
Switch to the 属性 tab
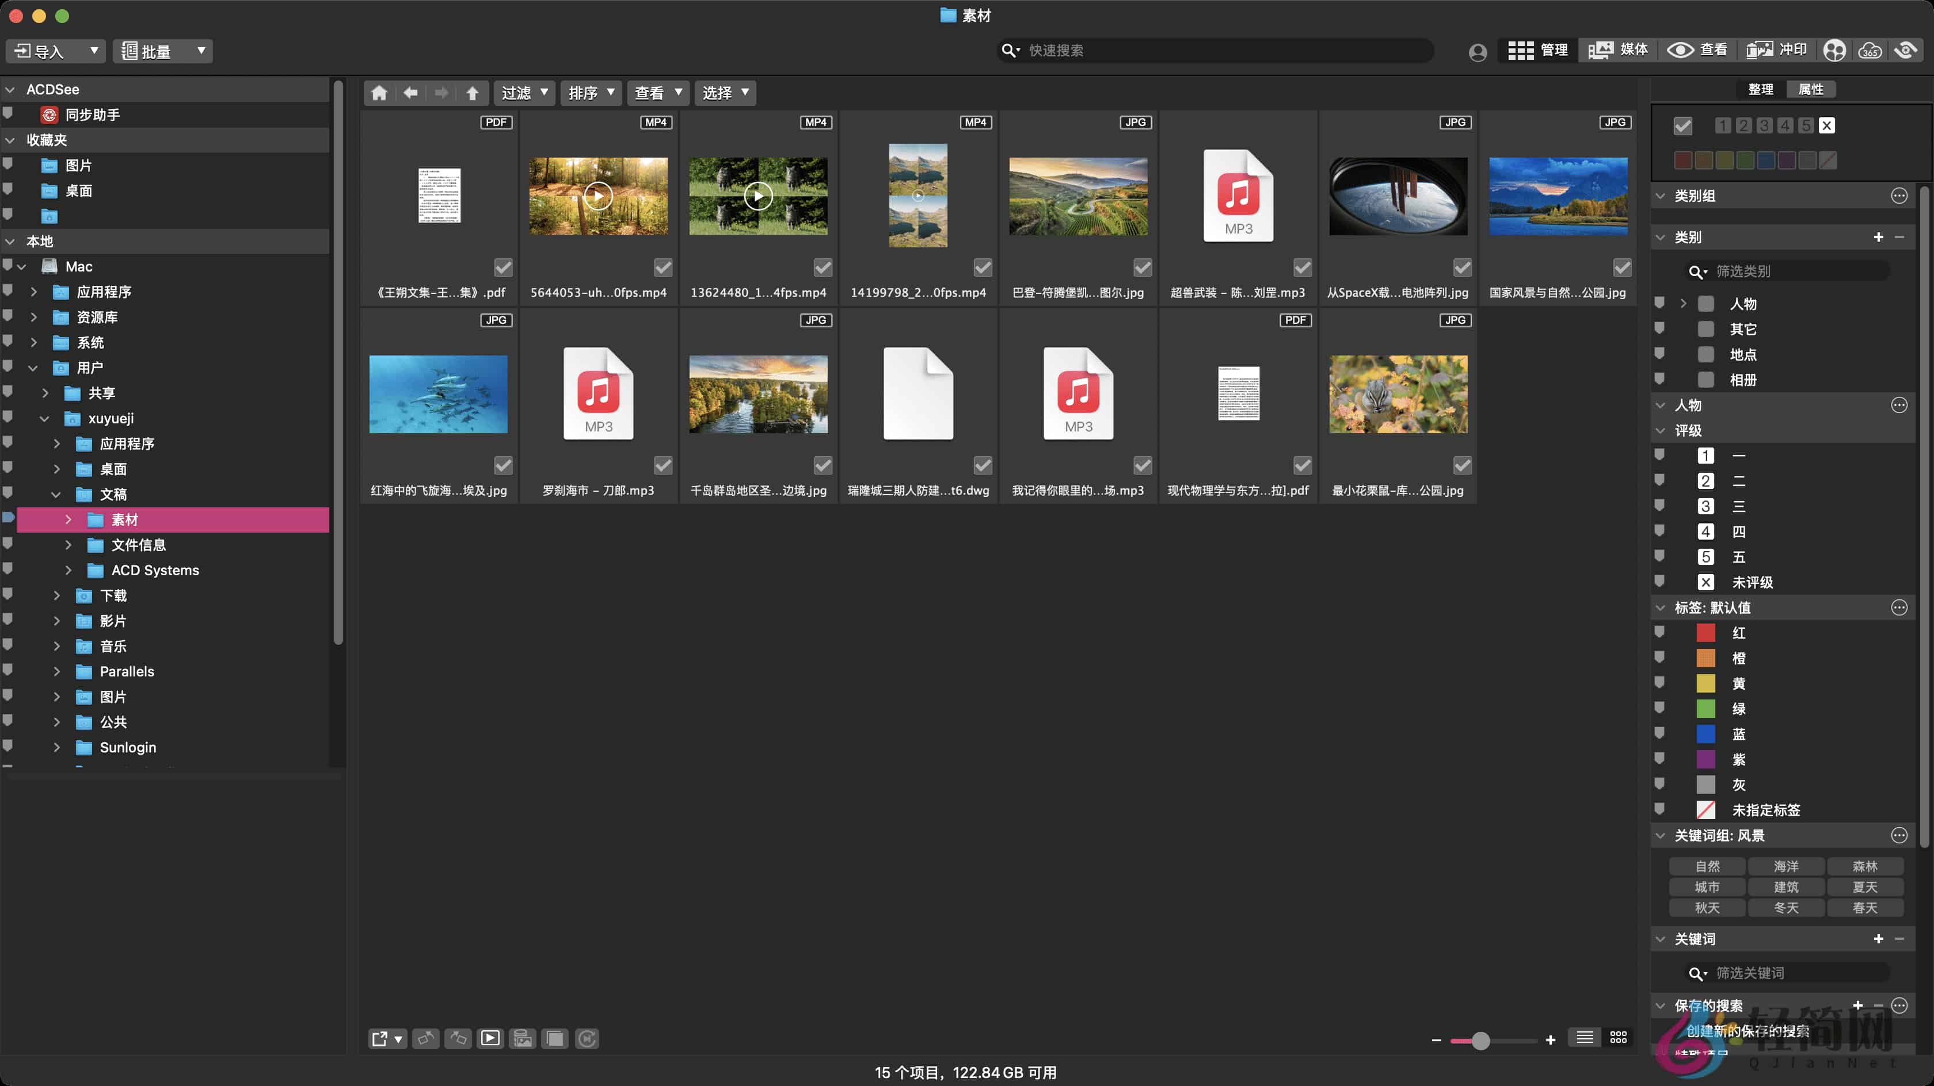(1811, 89)
